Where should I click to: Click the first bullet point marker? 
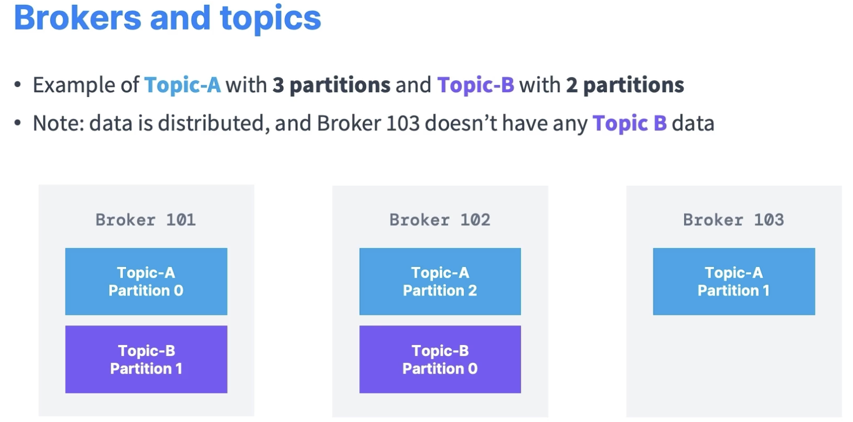point(18,85)
